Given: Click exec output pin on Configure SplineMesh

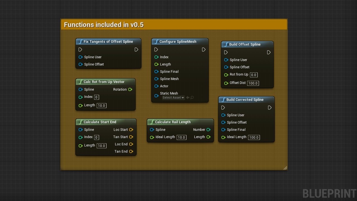Looking at the screenshot, I should pyautogui.click(x=204, y=49).
